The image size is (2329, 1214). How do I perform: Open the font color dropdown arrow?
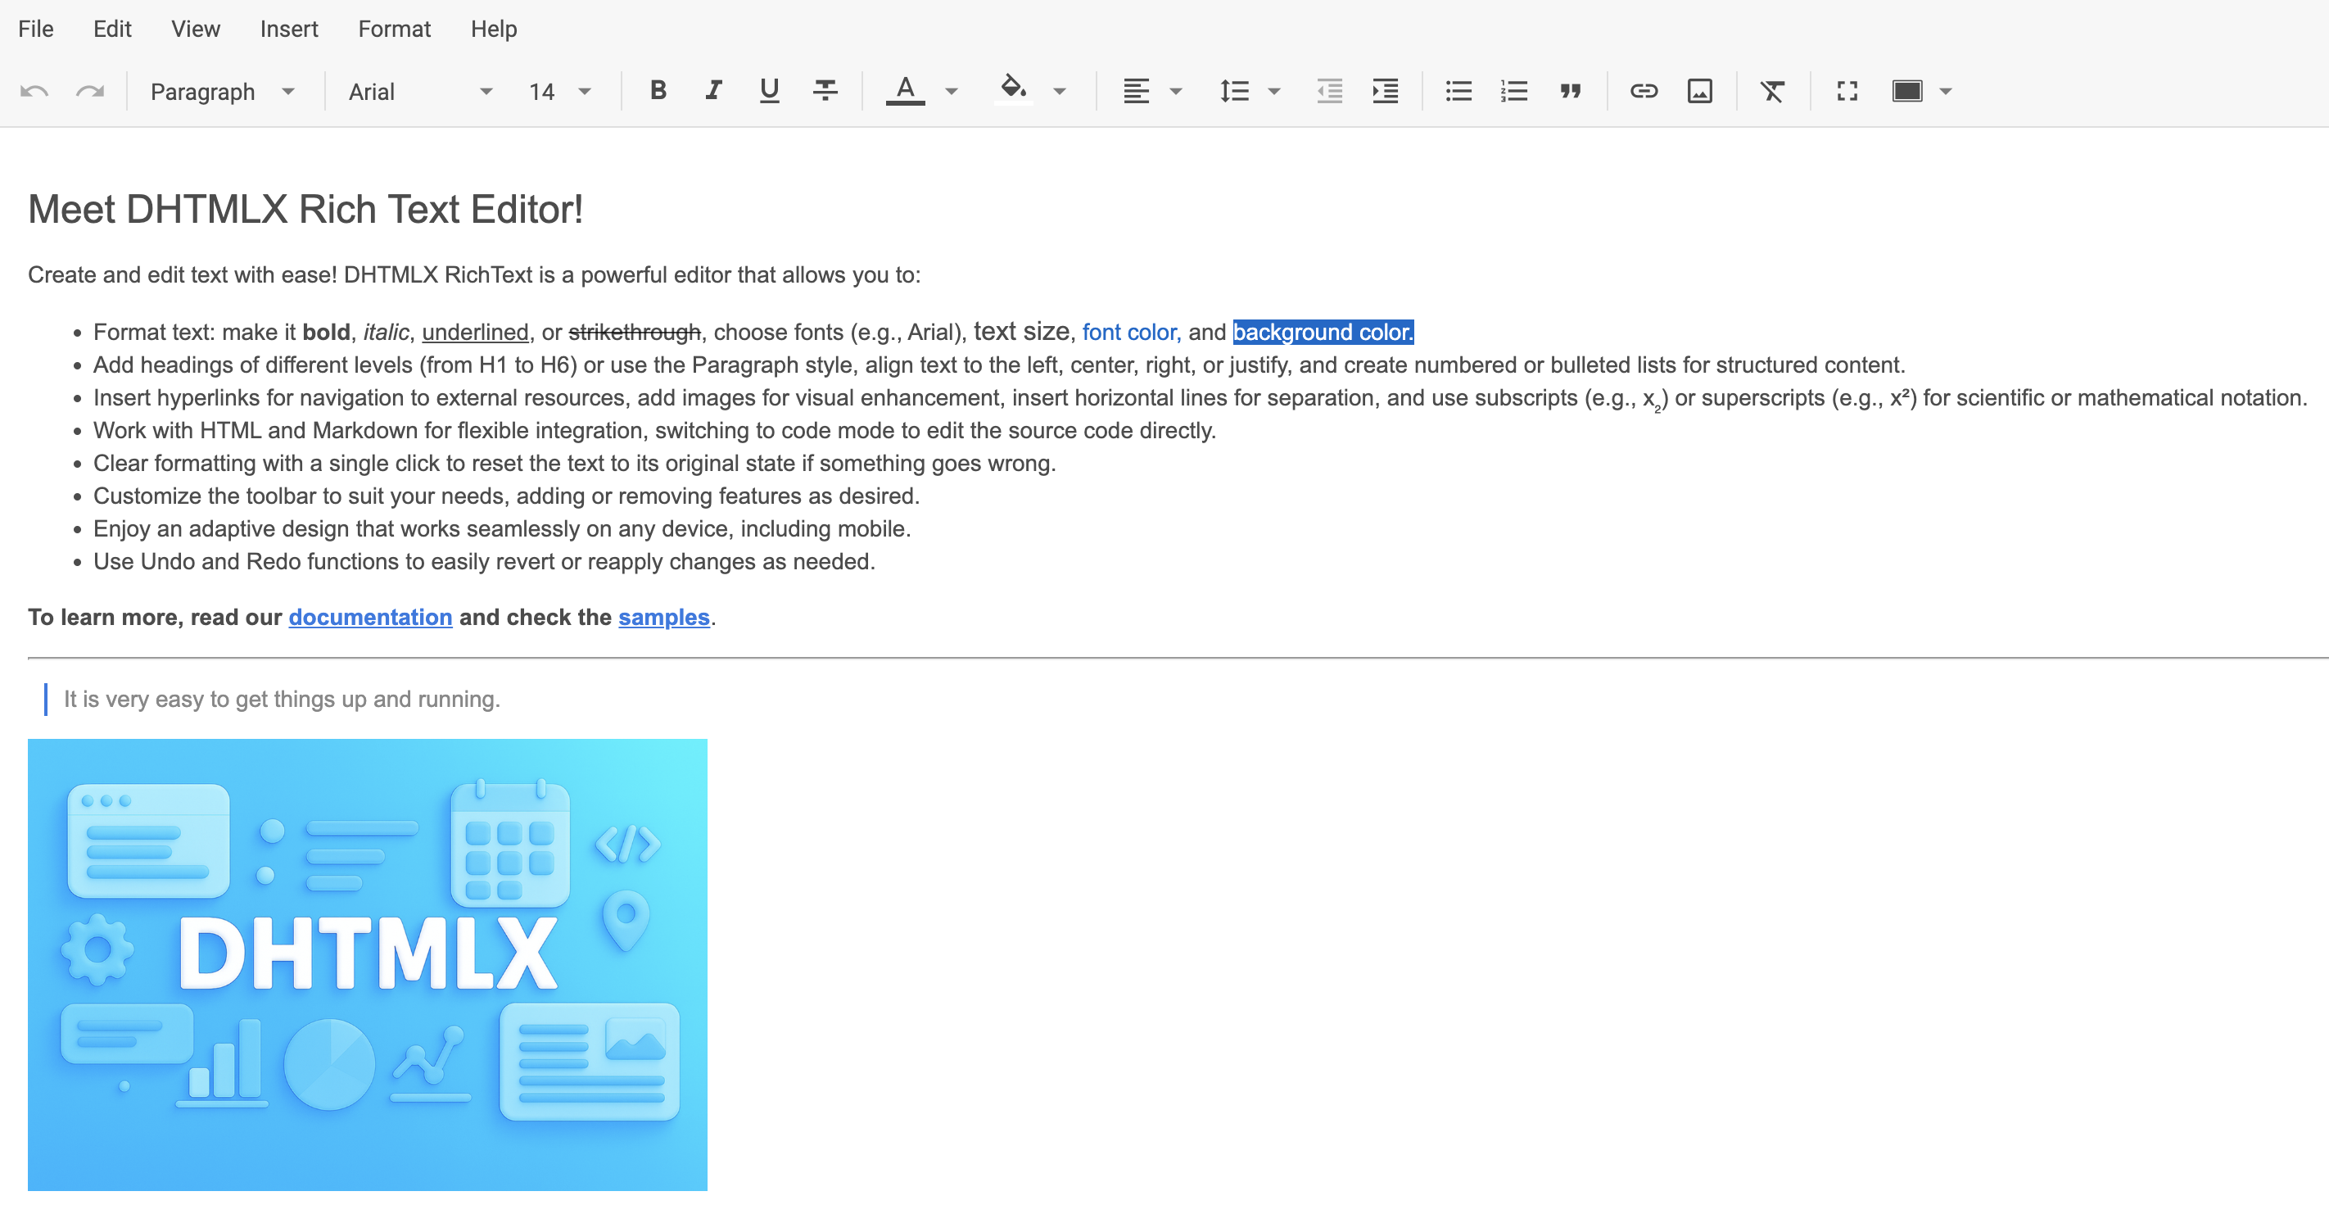pyautogui.click(x=951, y=92)
